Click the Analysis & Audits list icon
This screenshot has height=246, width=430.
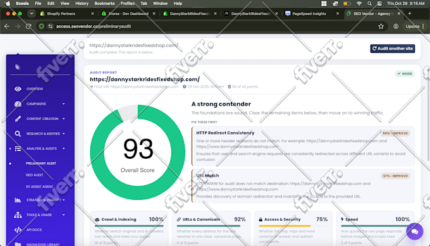point(18,149)
